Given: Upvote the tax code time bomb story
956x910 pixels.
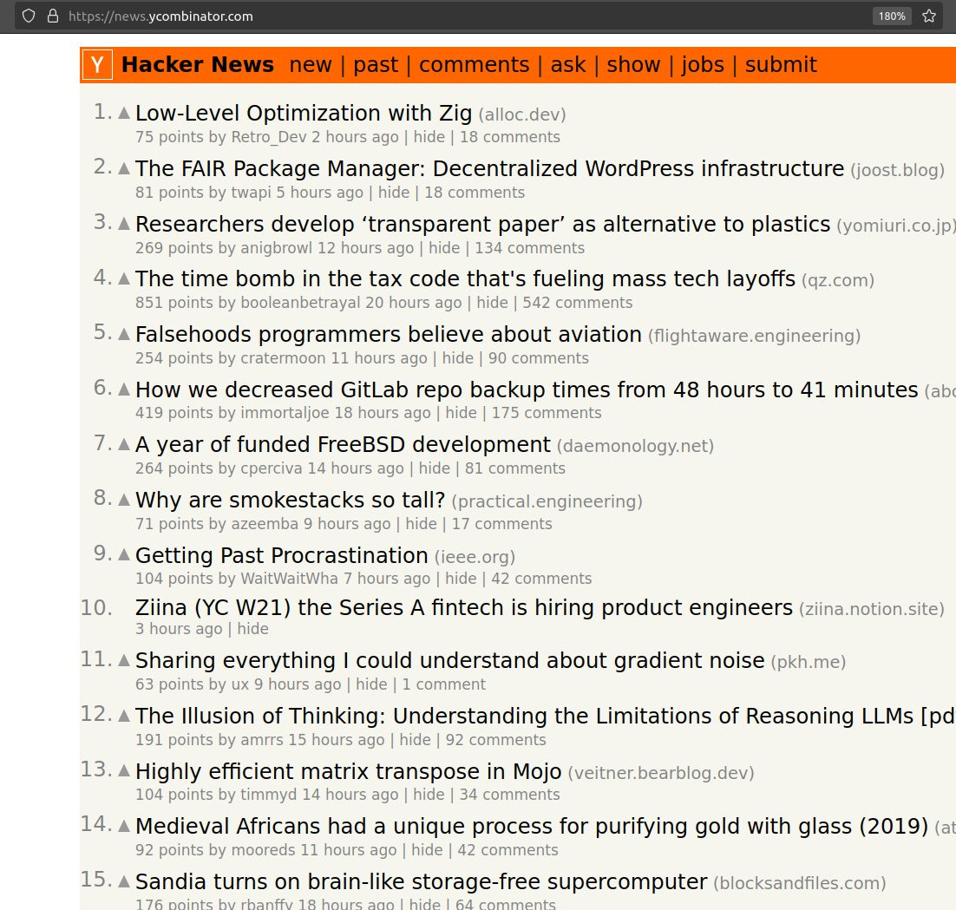Looking at the screenshot, I should [x=124, y=278].
